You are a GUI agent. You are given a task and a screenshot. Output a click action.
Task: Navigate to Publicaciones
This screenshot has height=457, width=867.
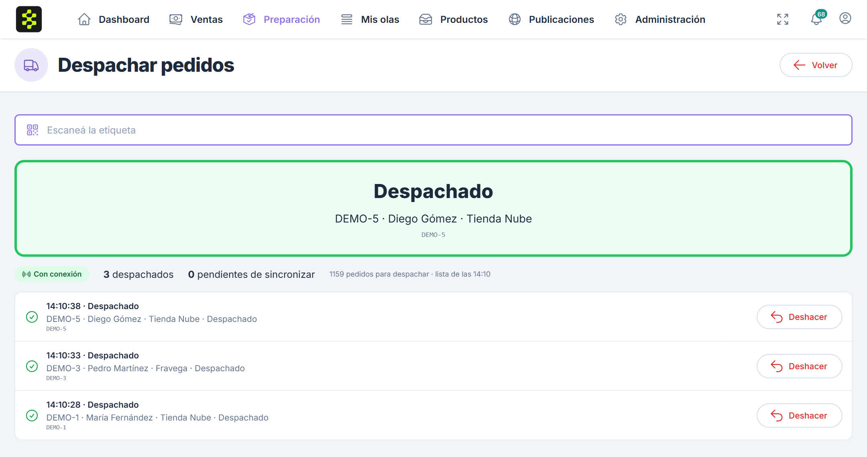[551, 19]
